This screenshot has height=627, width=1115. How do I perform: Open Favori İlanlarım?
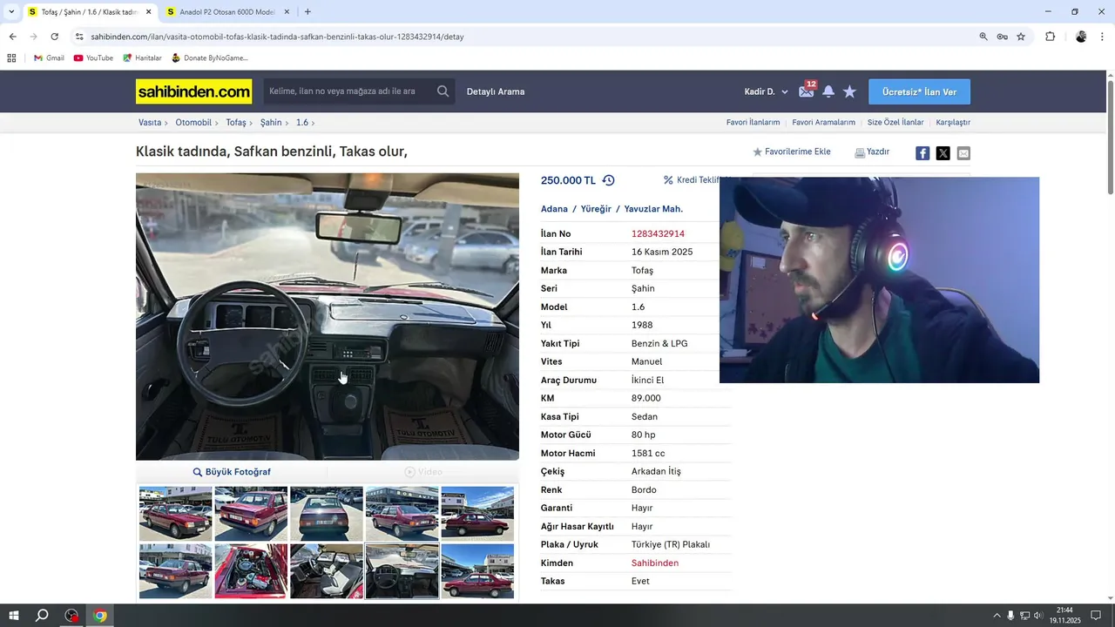(x=753, y=123)
